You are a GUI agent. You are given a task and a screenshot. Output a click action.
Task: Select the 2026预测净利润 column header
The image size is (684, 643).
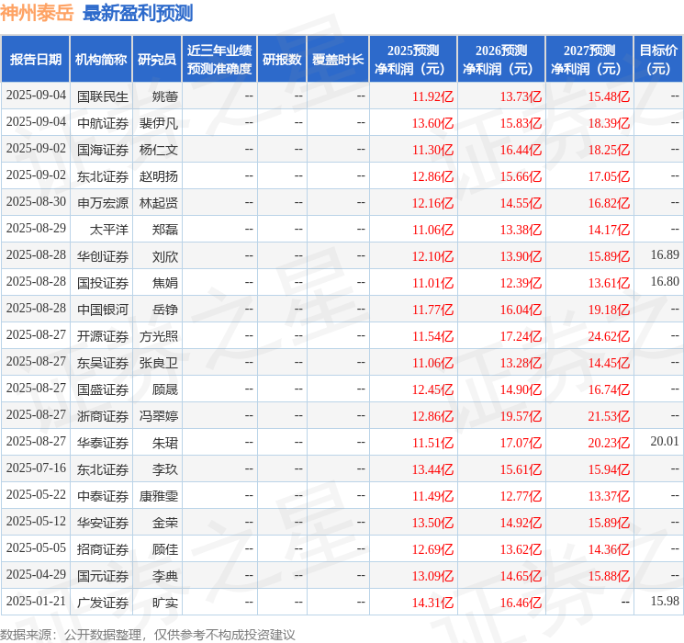pos(500,60)
